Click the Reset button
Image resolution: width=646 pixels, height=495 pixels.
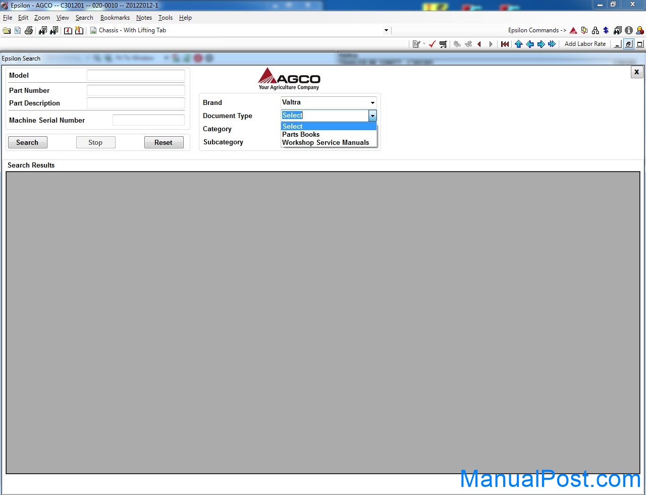pyautogui.click(x=164, y=142)
